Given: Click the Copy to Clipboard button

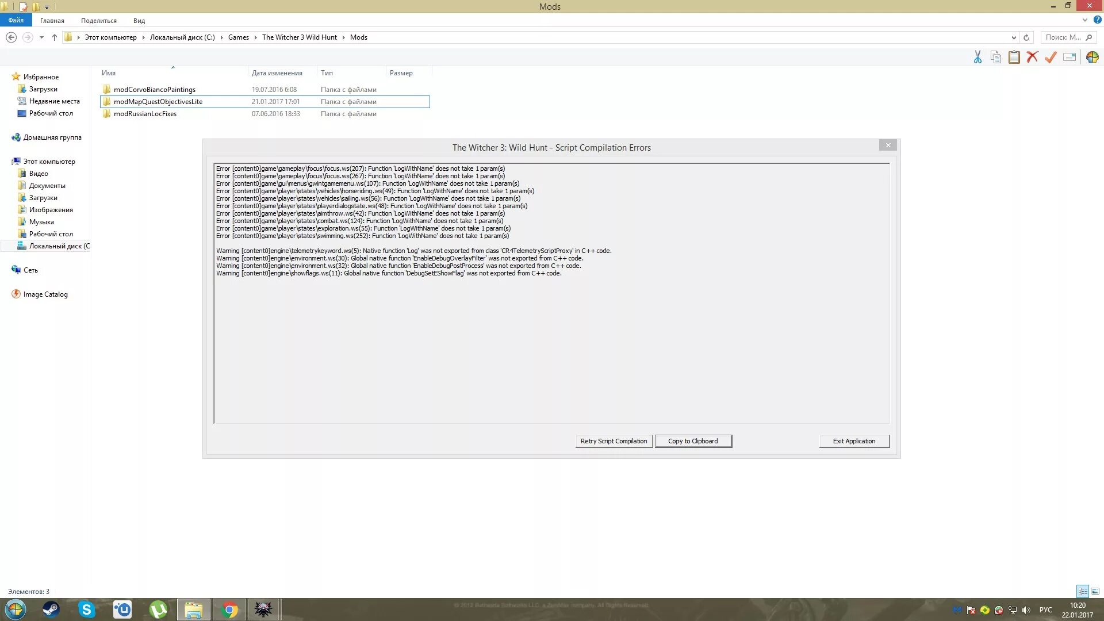Looking at the screenshot, I should click(692, 440).
